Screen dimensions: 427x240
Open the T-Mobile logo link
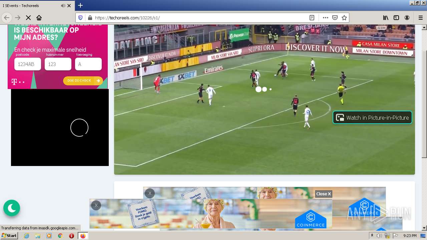(18, 81)
